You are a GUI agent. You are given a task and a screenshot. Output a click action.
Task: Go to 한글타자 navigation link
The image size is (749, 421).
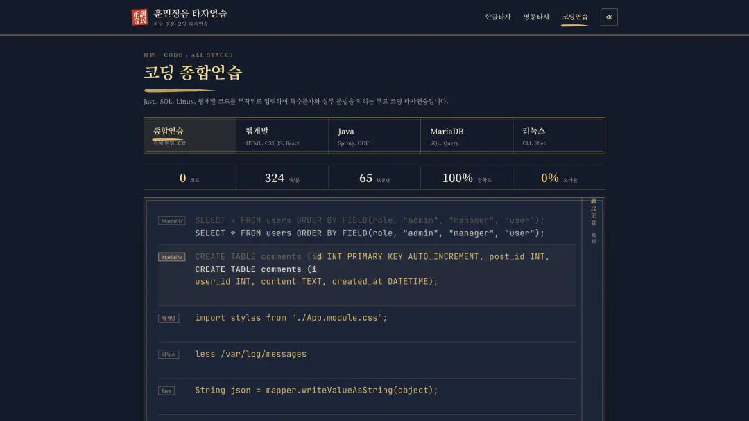[x=498, y=17]
